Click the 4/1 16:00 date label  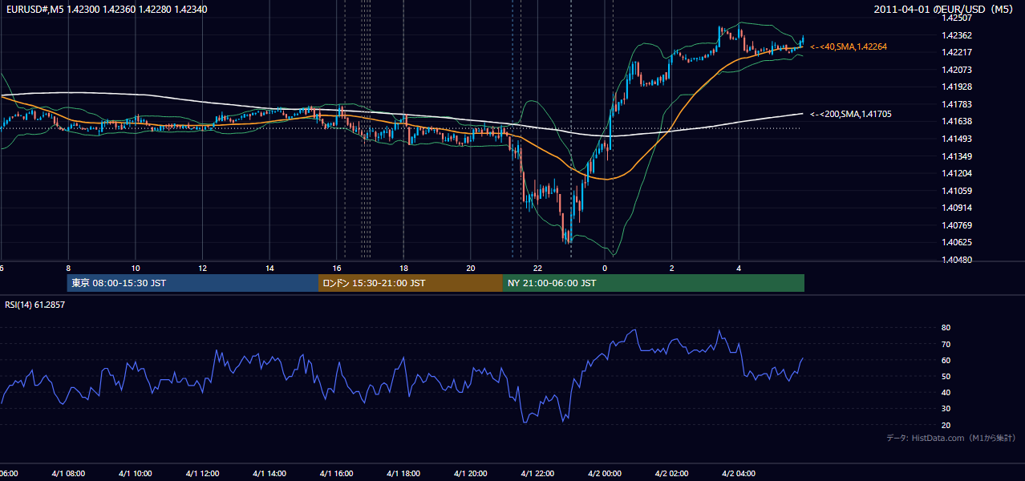[337, 474]
